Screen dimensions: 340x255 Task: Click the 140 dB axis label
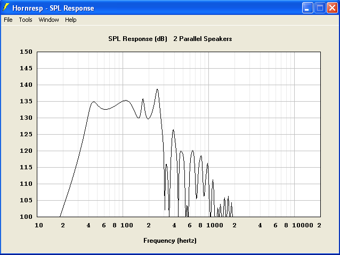pyautogui.click(x=26, y=85)
